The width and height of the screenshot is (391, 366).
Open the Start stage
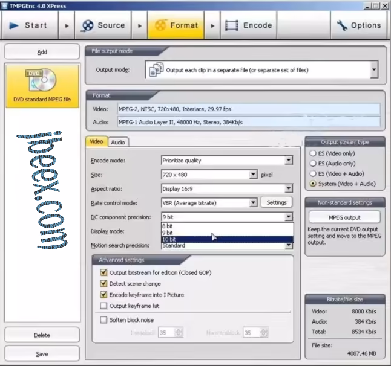[x=30, y=25]
